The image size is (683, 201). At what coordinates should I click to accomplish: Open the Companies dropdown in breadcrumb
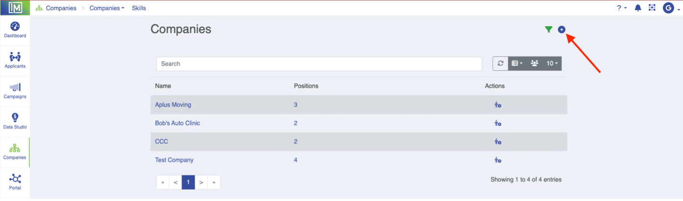pyautogui.click(x=107, y=8)
